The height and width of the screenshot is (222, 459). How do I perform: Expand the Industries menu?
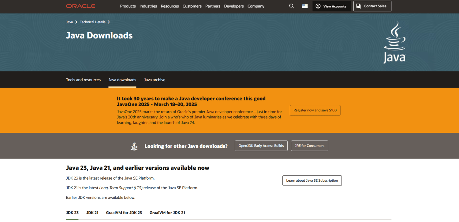pyautogui.click(x=148, y=6)
